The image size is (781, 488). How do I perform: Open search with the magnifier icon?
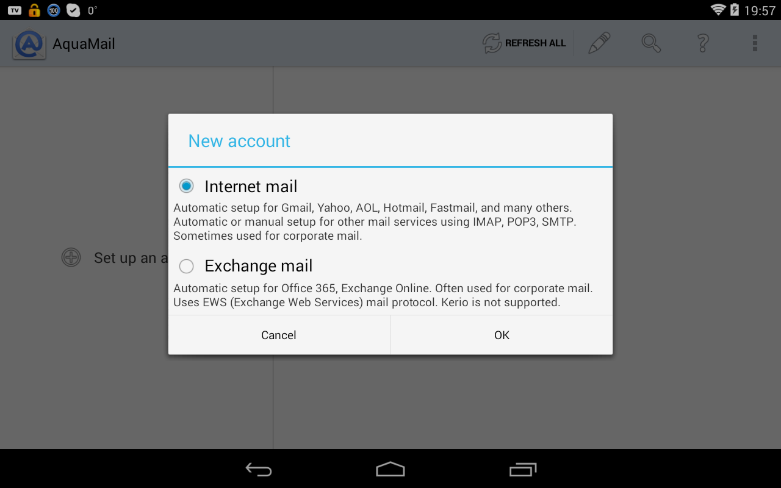pos(651,43)
